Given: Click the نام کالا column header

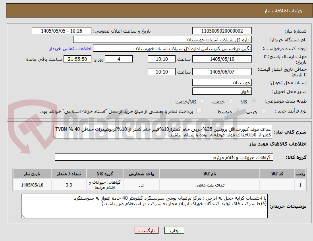Looking at the screenshot, I should click(x=210, y=174).
